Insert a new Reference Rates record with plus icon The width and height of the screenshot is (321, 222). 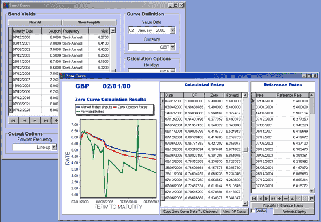[x=279, y=199]
